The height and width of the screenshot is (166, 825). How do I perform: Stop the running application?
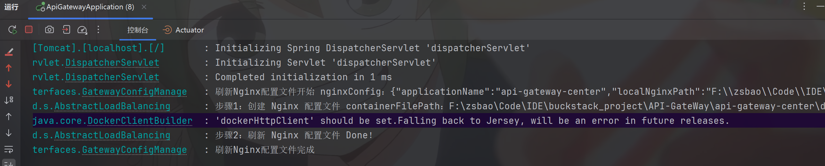pyautogui.click(x=29, y=30)
